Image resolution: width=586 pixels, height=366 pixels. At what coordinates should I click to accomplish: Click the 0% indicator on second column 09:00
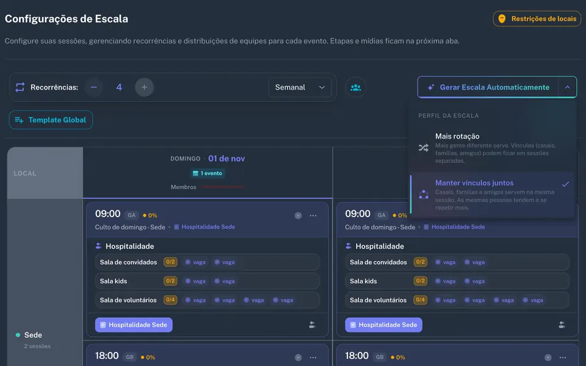click(x=400, y=215)
